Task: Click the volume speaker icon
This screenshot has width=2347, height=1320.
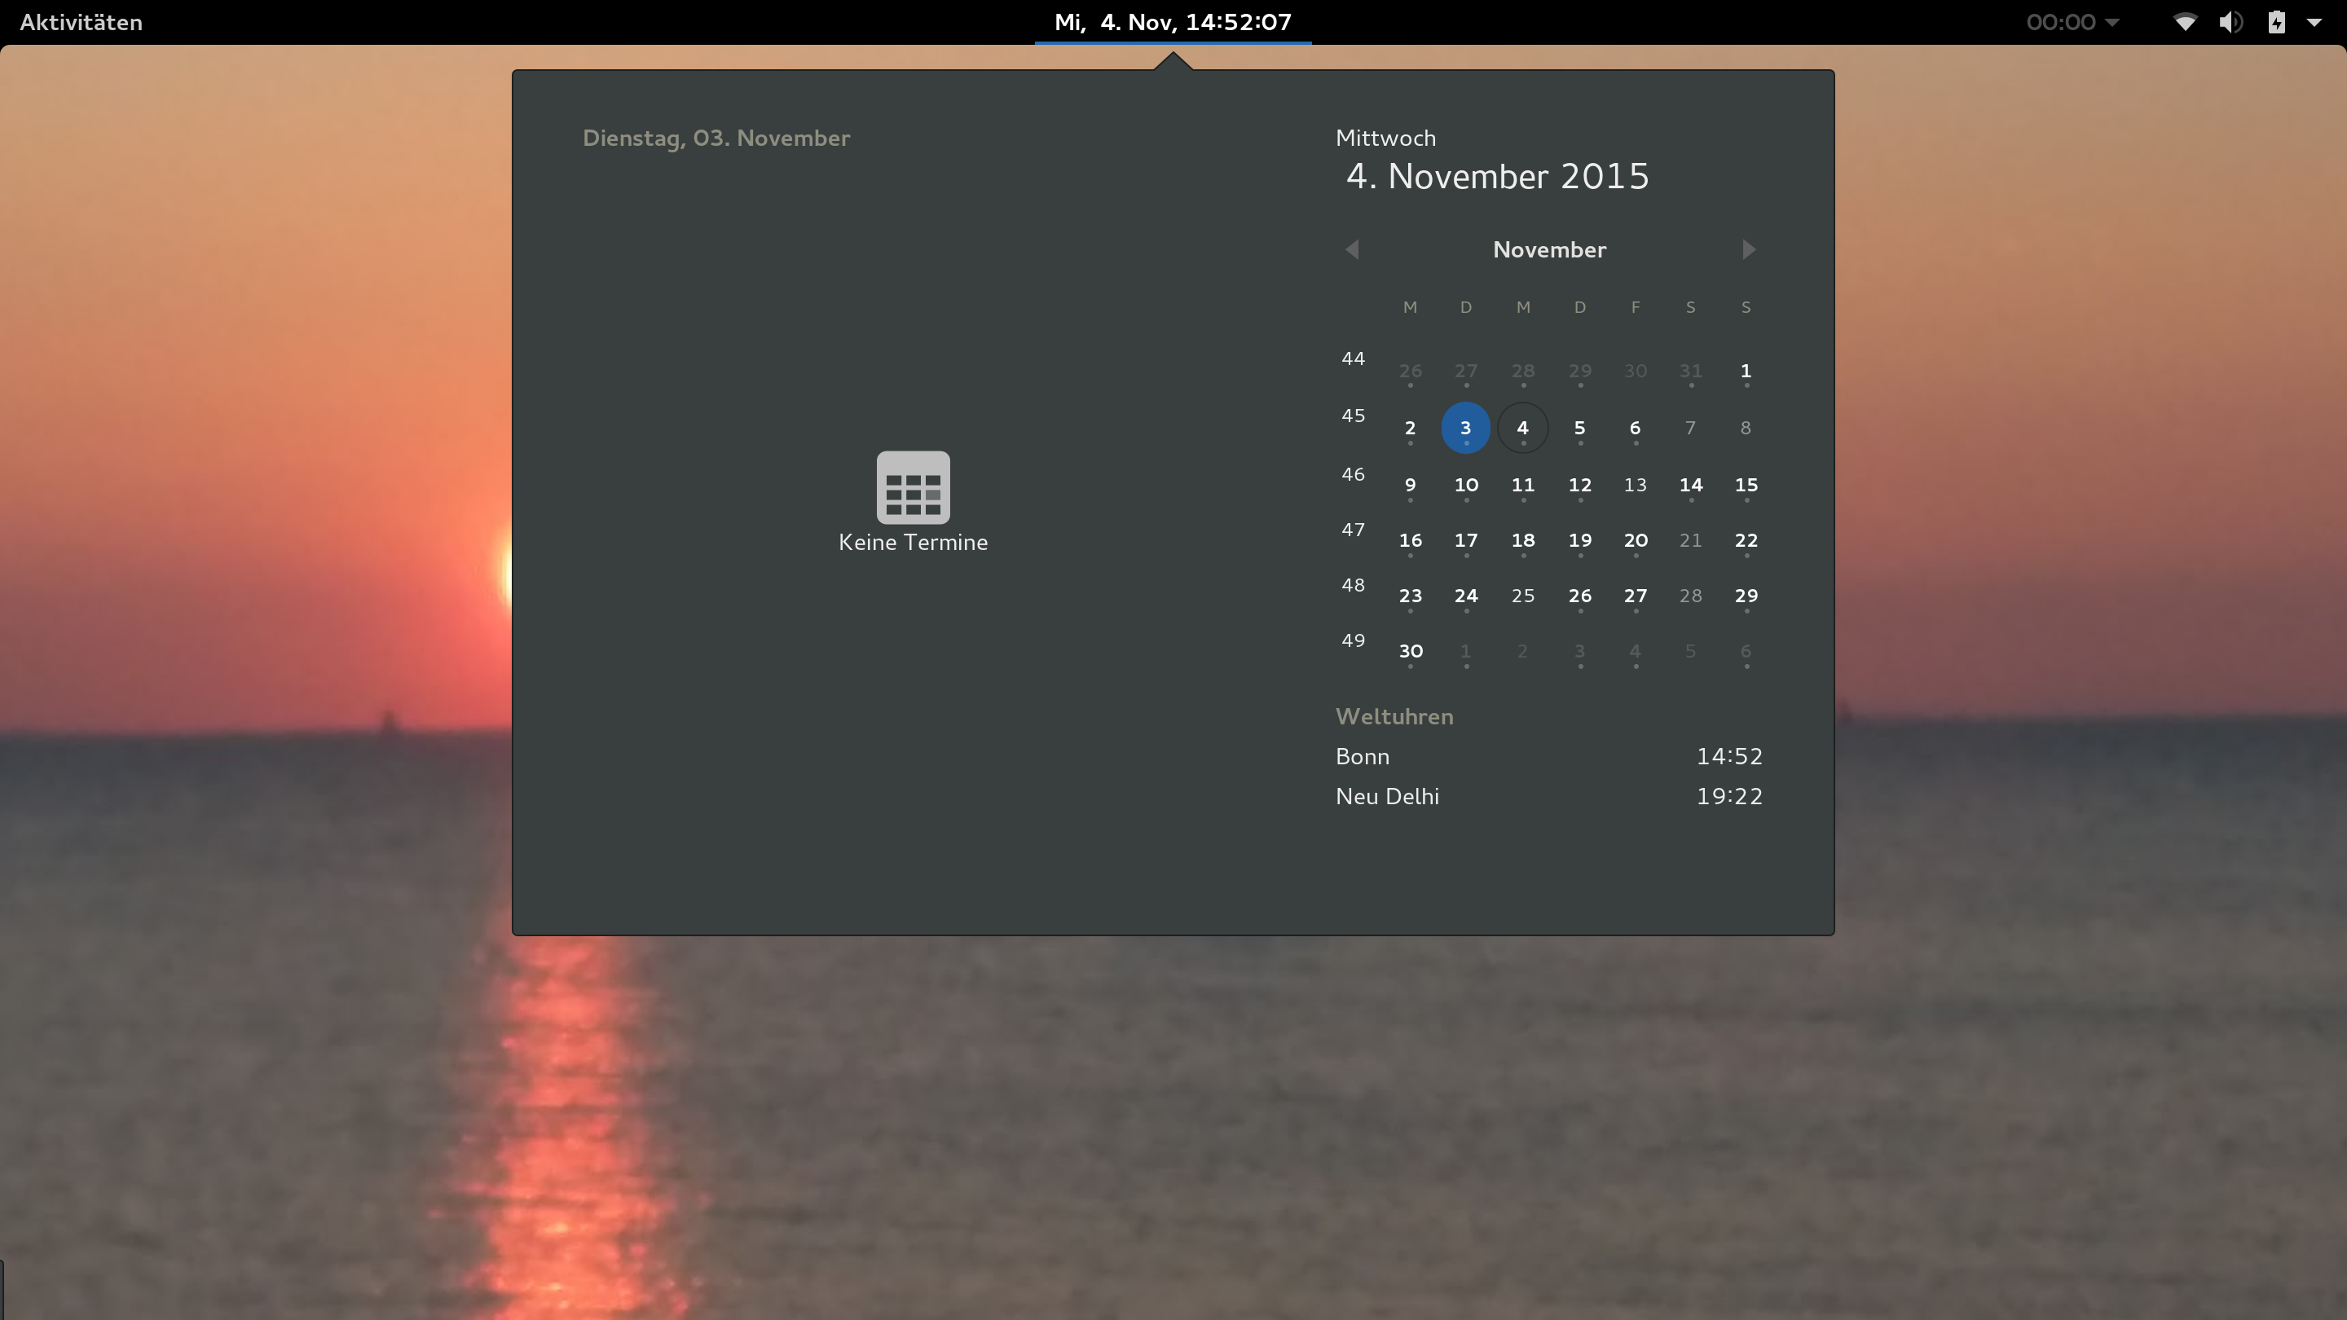Action: (2230, 22)
